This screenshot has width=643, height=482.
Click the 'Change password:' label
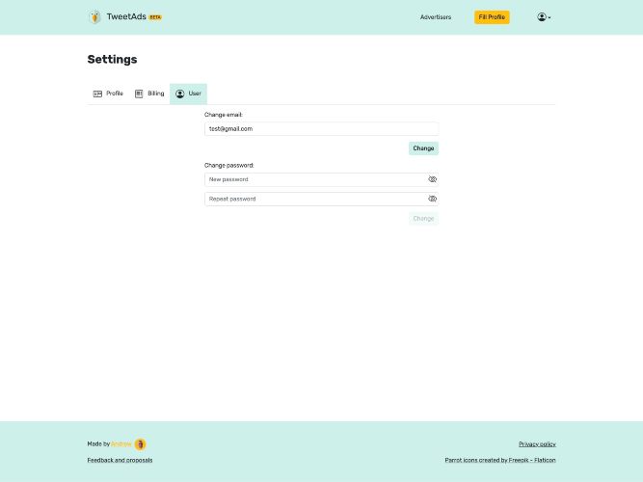tap(229, 165)
